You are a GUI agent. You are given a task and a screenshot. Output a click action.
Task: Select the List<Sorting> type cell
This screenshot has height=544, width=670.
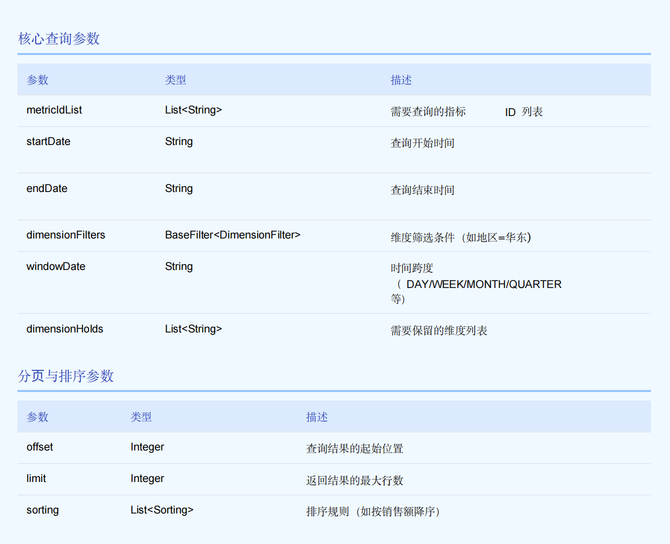click(x=161, y=510)
